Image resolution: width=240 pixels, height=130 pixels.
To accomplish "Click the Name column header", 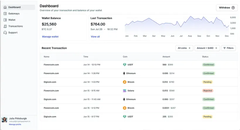I will tap(47, 57).
